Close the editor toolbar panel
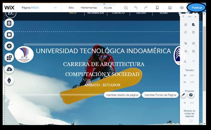 point(196,17)
